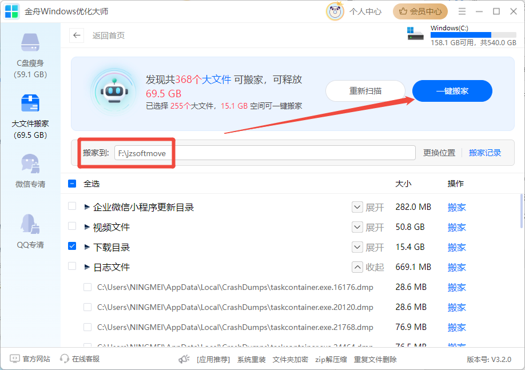Screen dimensions: 525x370
Task: Click the Windows(C:) drive icon
Action: point(415,34)
